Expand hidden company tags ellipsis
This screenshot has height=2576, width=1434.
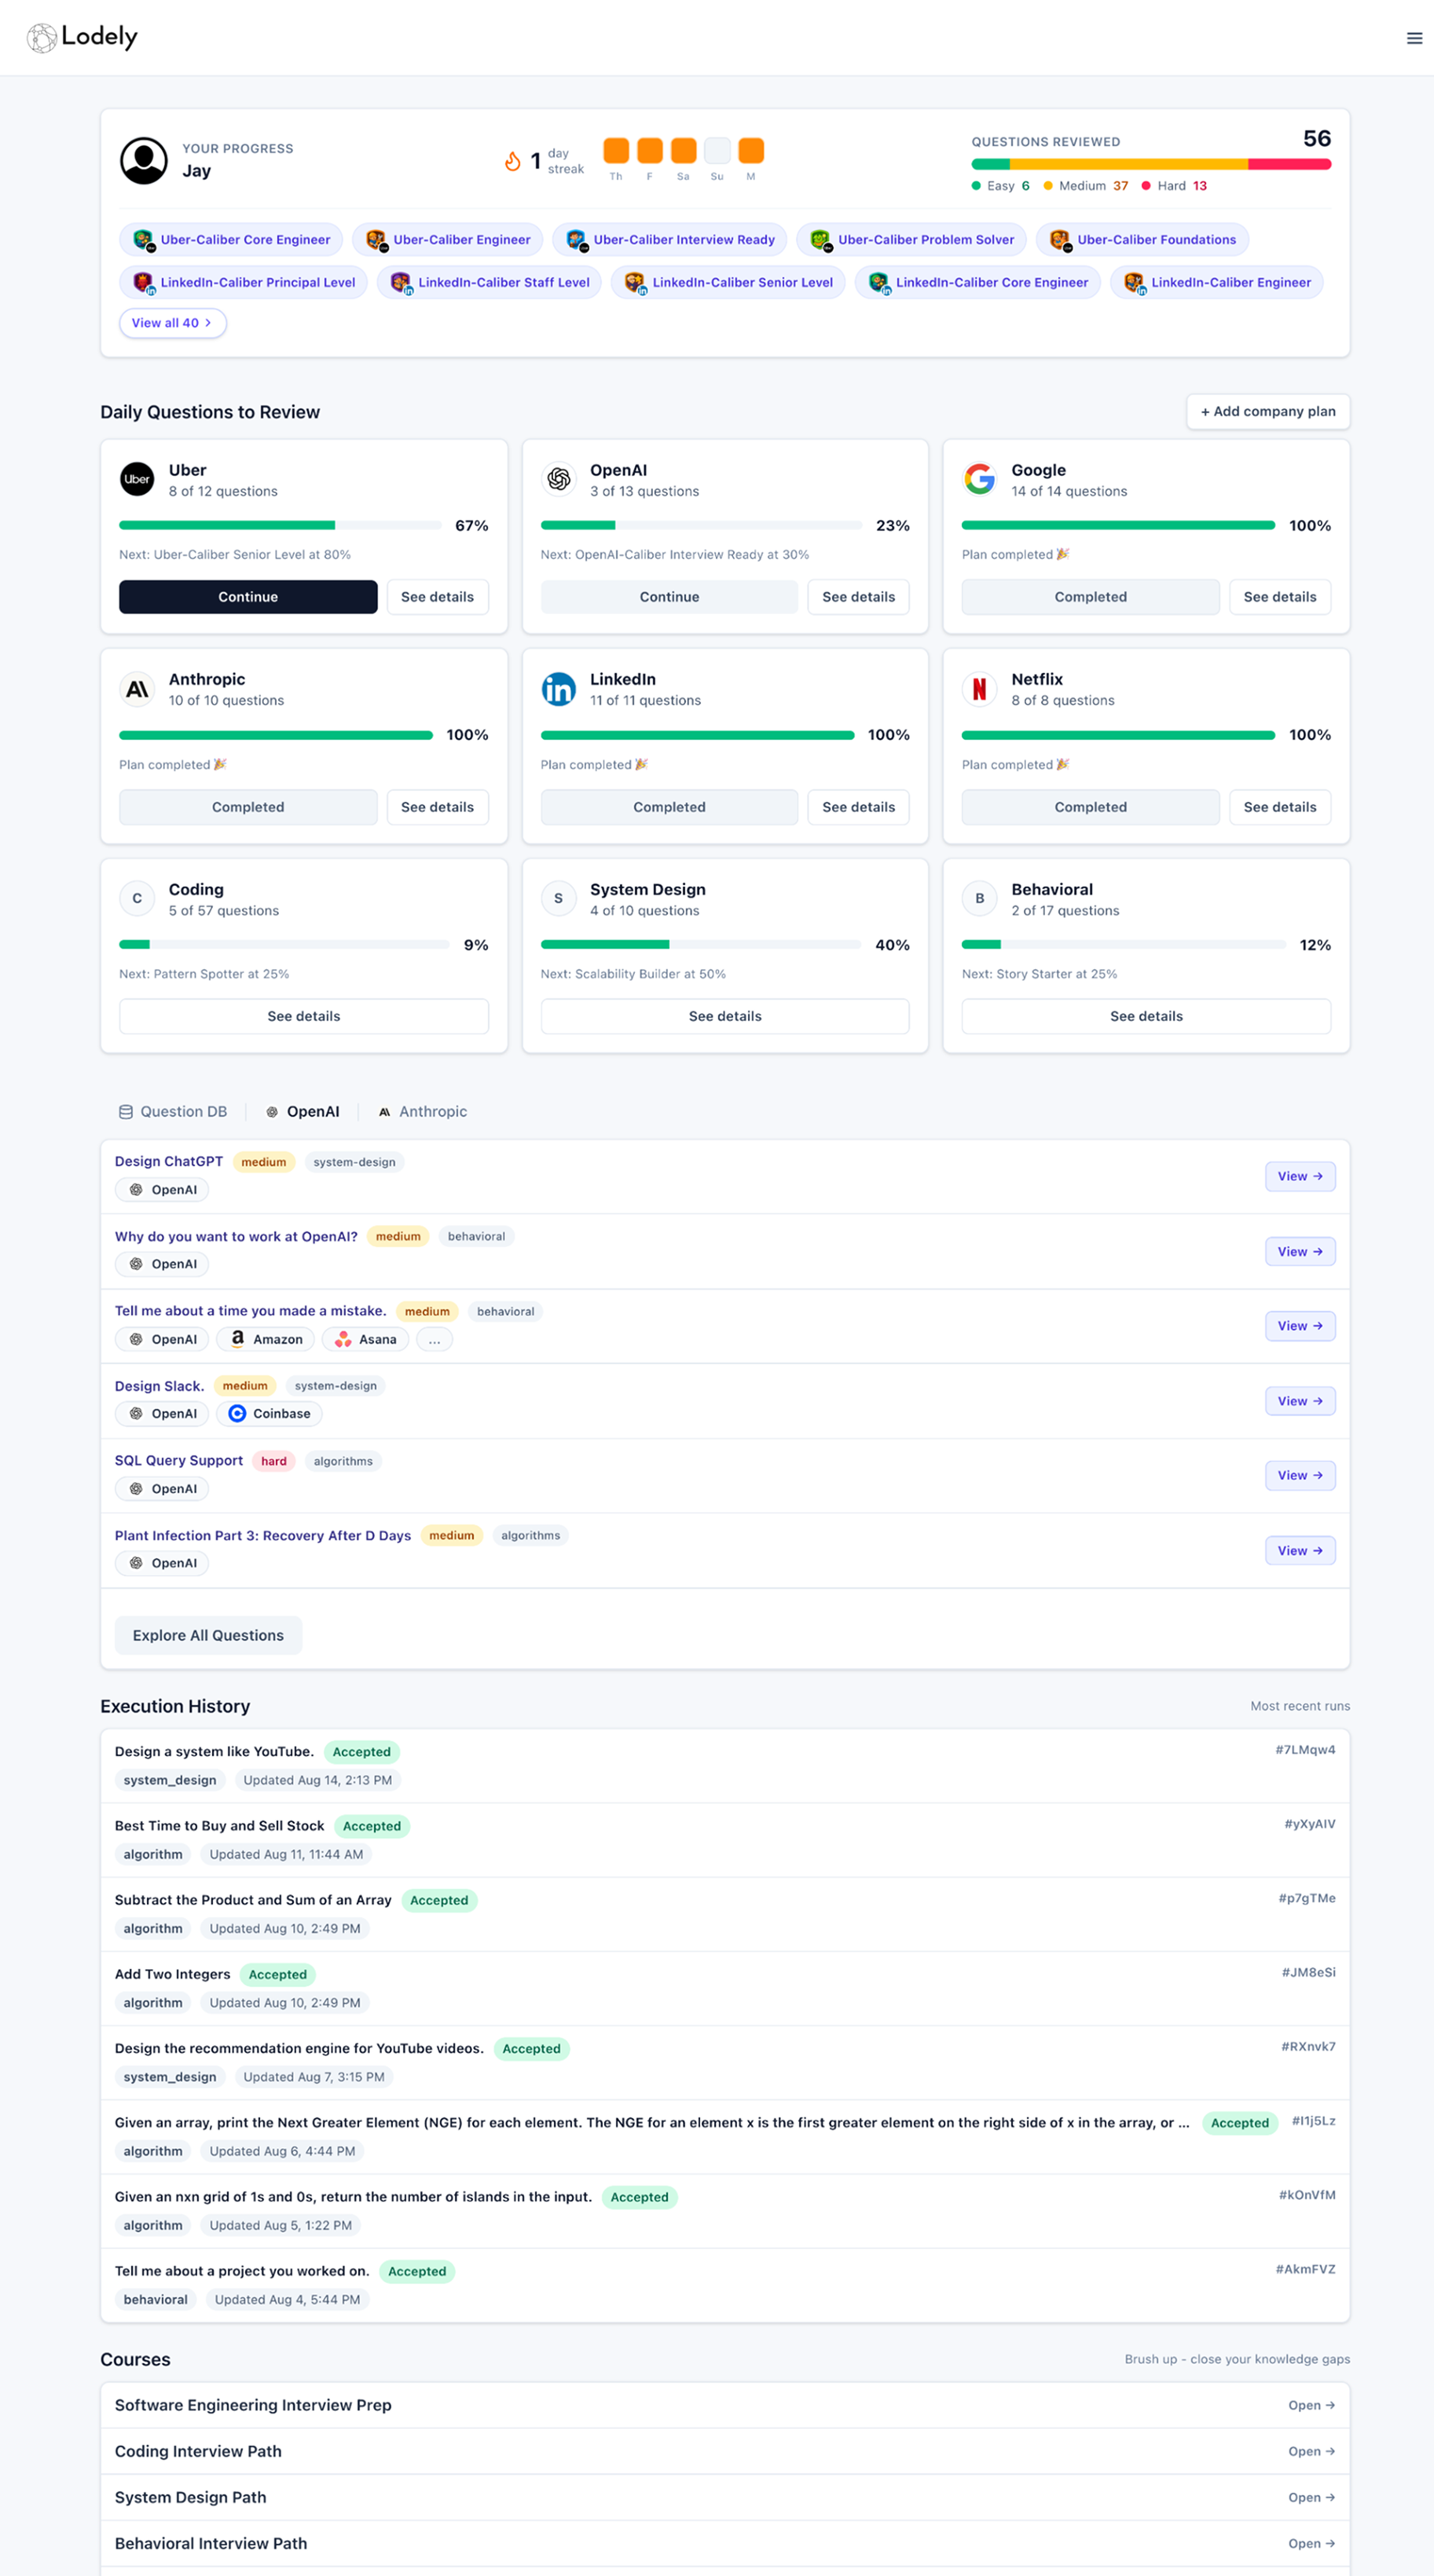coord(435,1339)
